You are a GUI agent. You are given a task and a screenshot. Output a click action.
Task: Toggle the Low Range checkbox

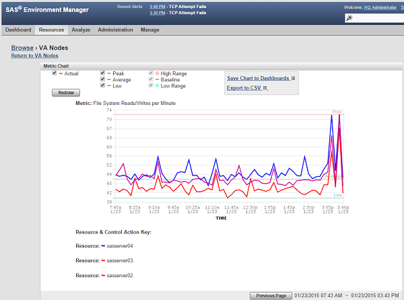point(151,85)
